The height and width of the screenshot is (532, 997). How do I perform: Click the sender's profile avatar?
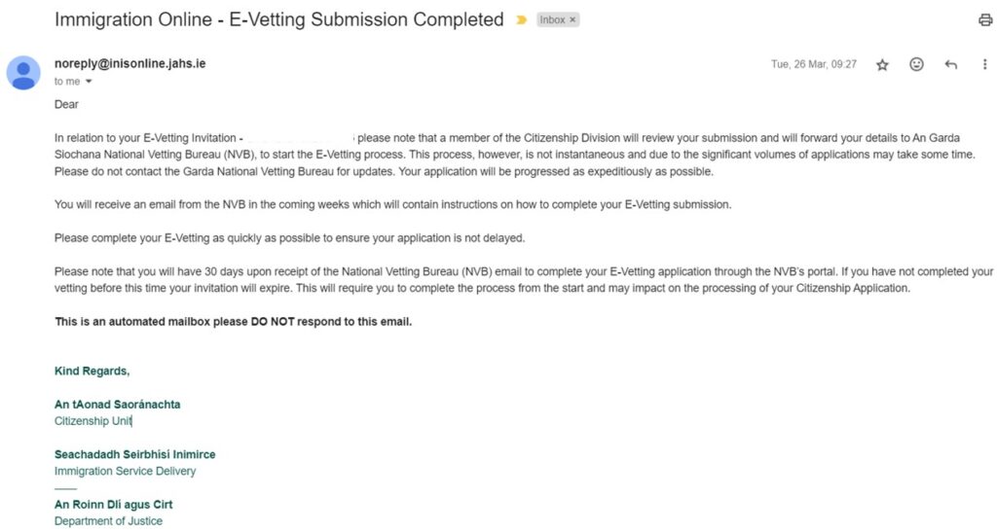pyautogui.click(x=23, y=72)
